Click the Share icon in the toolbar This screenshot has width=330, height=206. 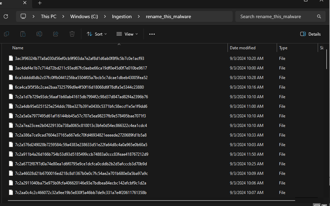56,34
